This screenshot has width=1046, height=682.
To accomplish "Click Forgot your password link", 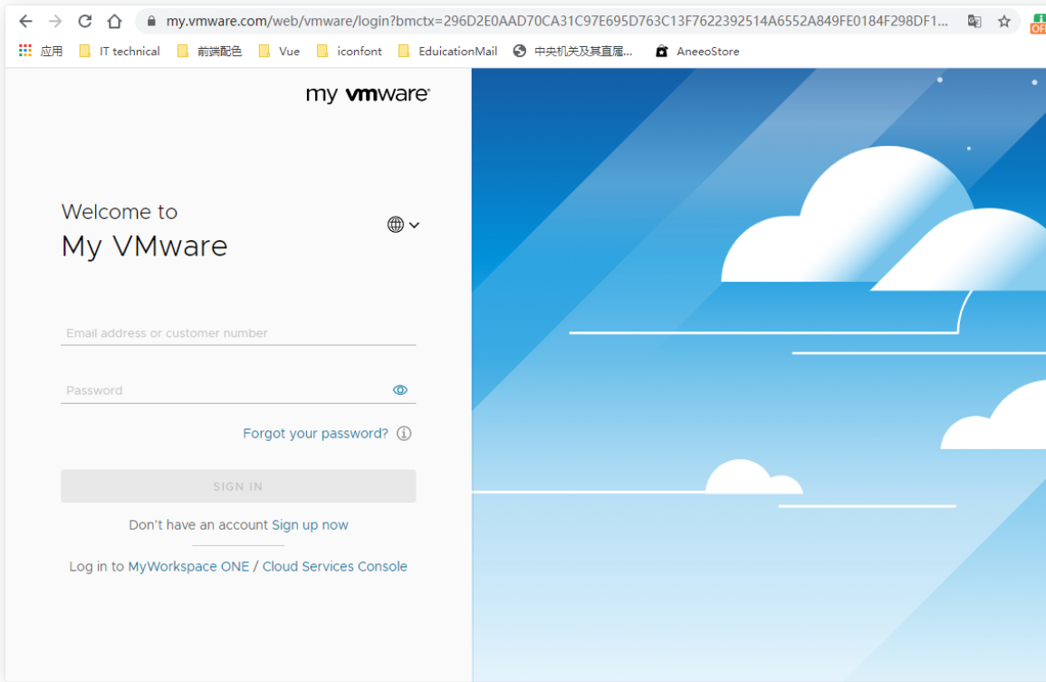I will coord(315,434).
